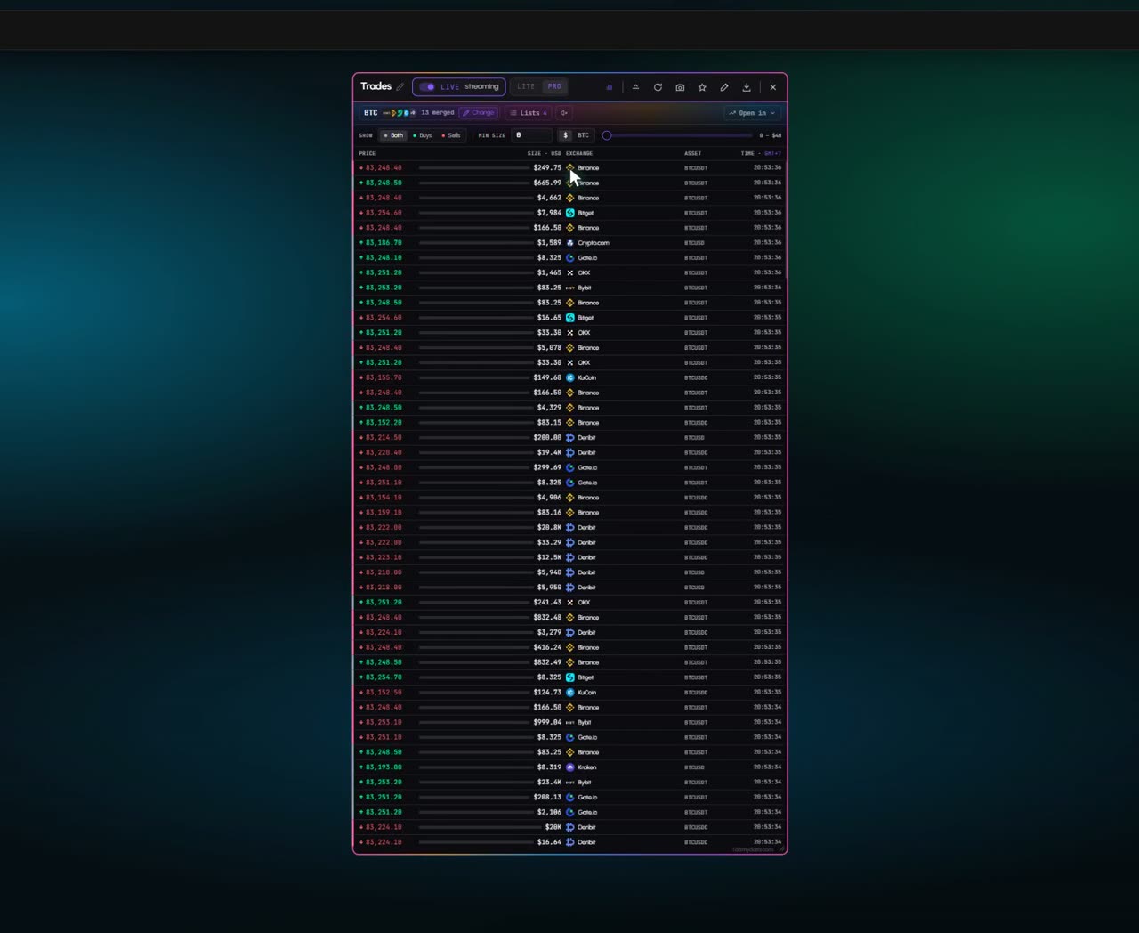The width and height of the screenshot is (1139, 933).
Task: Click the ASSET column header
Action: (x=693, y=153)
